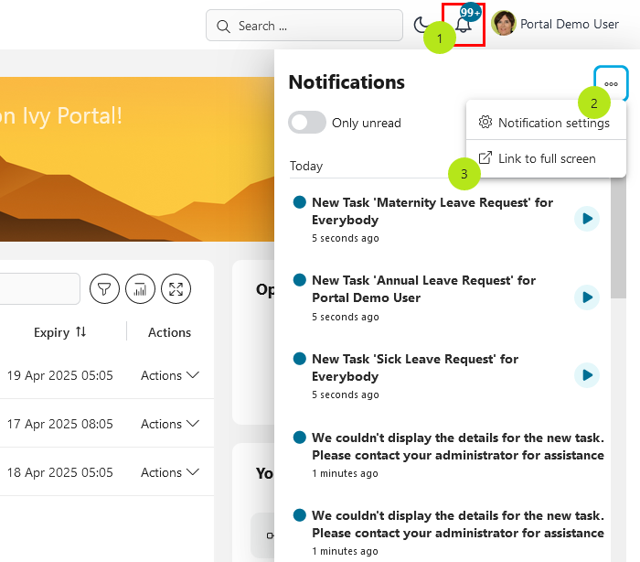
Task: Open the task chart statistics icon
Action: click(x=140, y=289)
